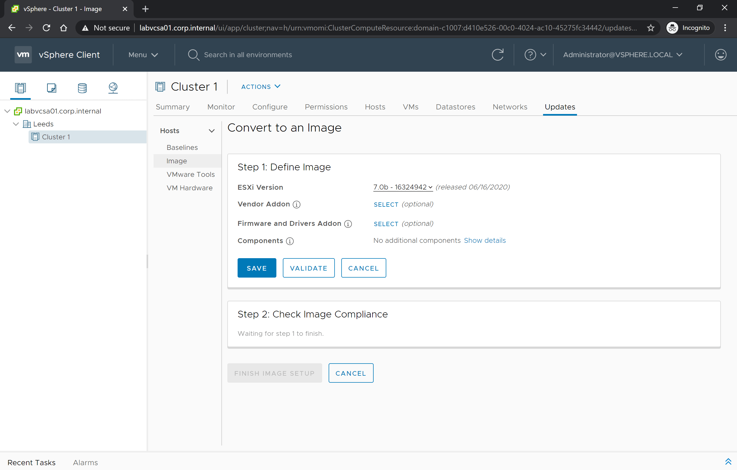The width and height of the screenshot is (737, 470).
Task: Close the vSphere browser tab
Action: [124, 9]
